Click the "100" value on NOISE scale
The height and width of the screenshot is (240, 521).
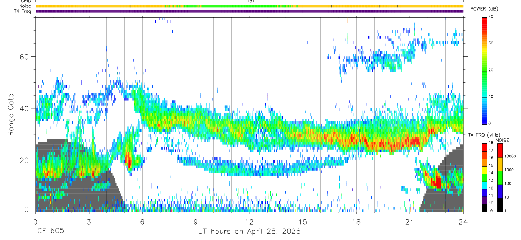509,183
